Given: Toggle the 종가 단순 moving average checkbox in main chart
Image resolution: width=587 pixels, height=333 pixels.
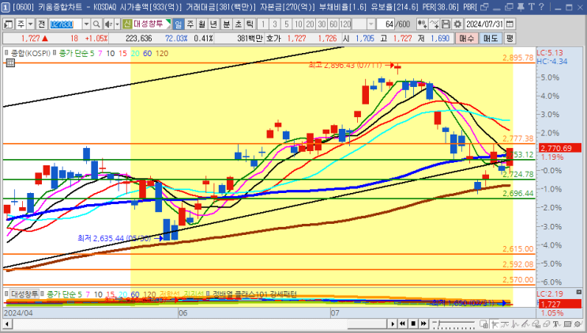Looking at the screenshot, I should coord(55,53).
